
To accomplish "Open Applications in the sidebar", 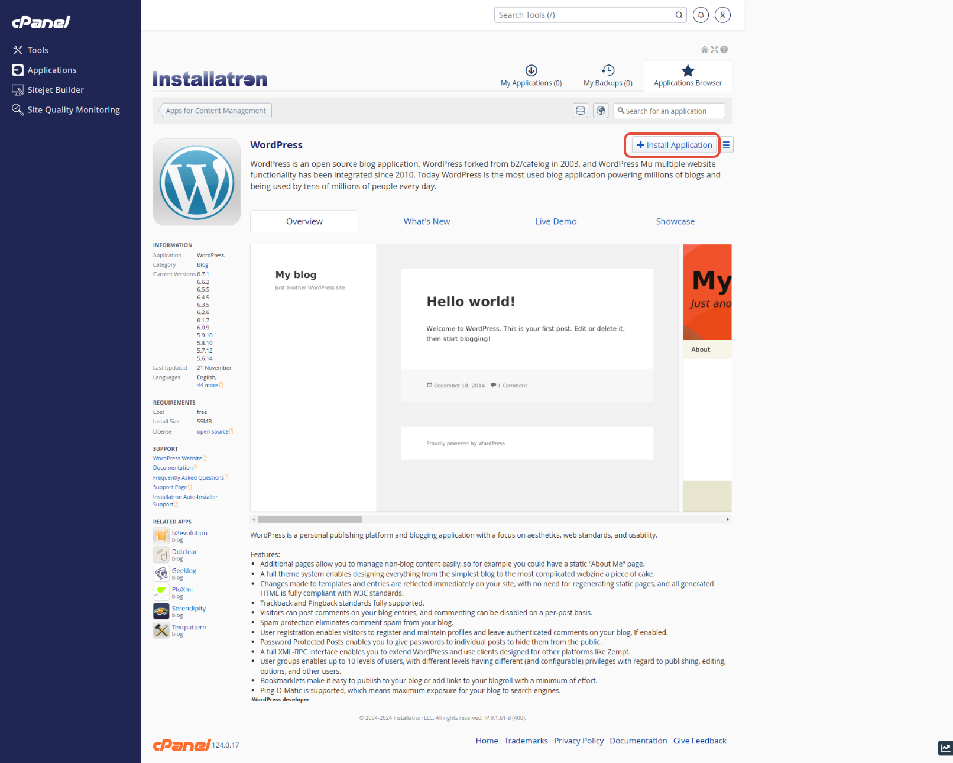I will (44, 70).
